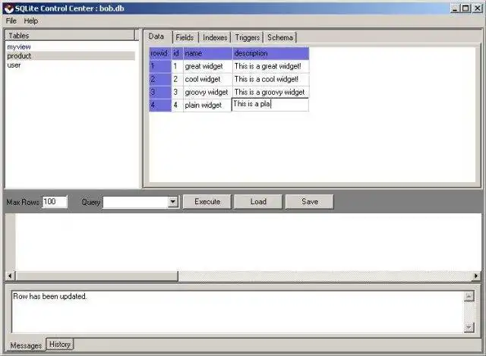Screen dimensions: 486x356
Task: Switch to the Fields tab
Action: click(185, 37)
